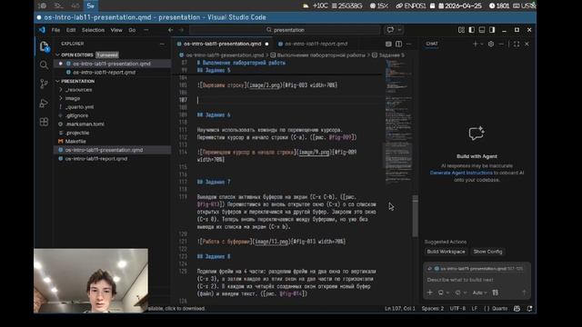Open preview icon in editor toolbar
This screenshot has width=582, height=327.
coord(388,44)
